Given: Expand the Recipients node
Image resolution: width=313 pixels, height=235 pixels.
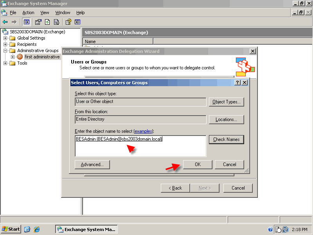Looking at the screenshot, I should (x=5, y=44).
